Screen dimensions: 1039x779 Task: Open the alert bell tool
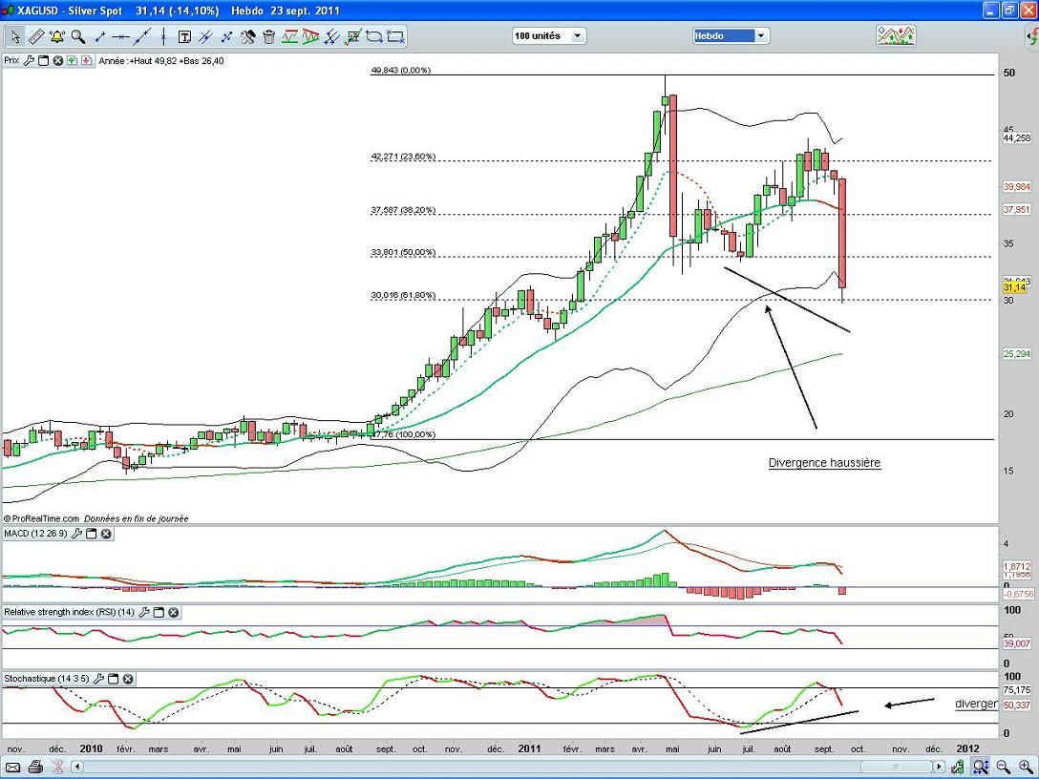57,37
